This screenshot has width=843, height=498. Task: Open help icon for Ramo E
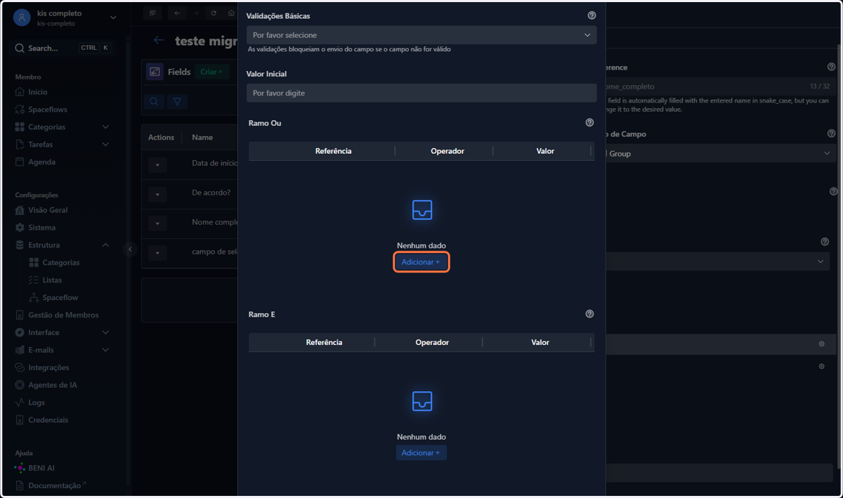(x=589, y=314)
